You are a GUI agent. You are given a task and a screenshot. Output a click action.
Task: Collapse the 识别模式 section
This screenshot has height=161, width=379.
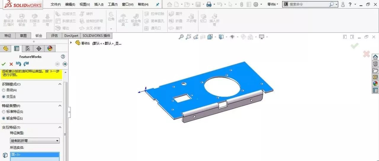[x=60, y=84]
